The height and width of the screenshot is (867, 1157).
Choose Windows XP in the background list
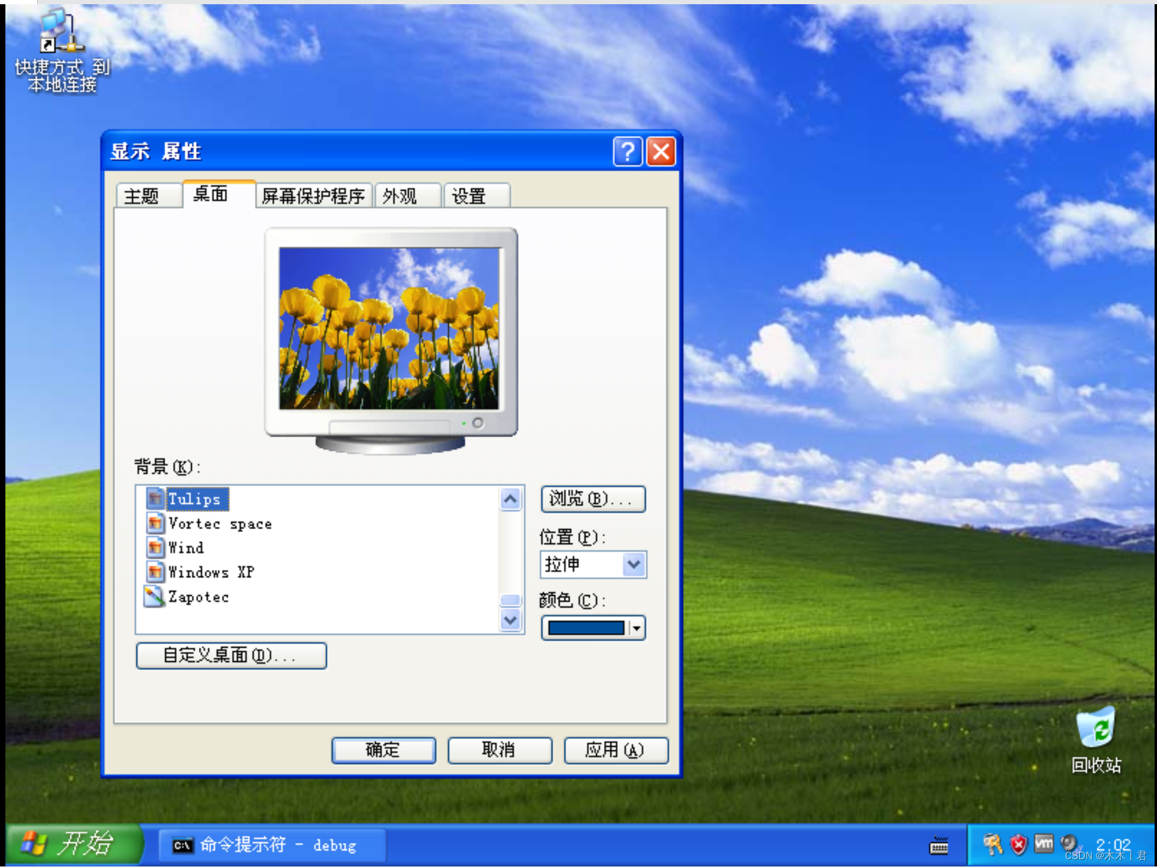[x=211, y=572]
